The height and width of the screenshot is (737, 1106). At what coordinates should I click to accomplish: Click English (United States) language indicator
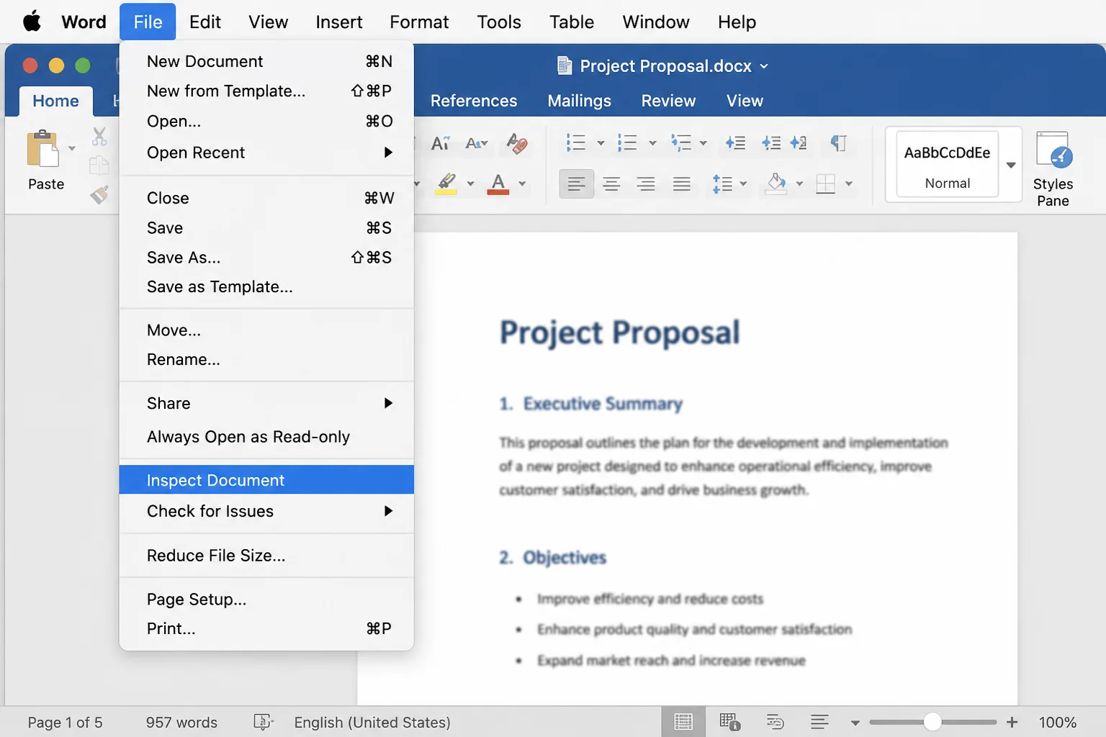coord(372,722)
